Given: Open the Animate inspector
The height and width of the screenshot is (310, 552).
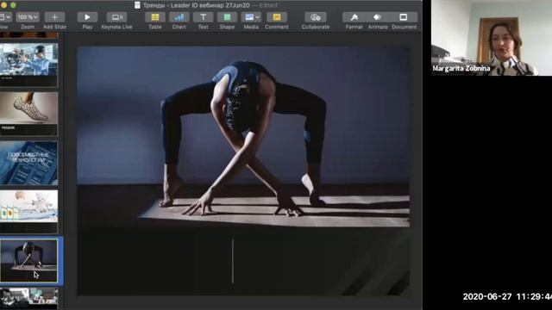Looking at the screenshot, I should pos(378,17).
